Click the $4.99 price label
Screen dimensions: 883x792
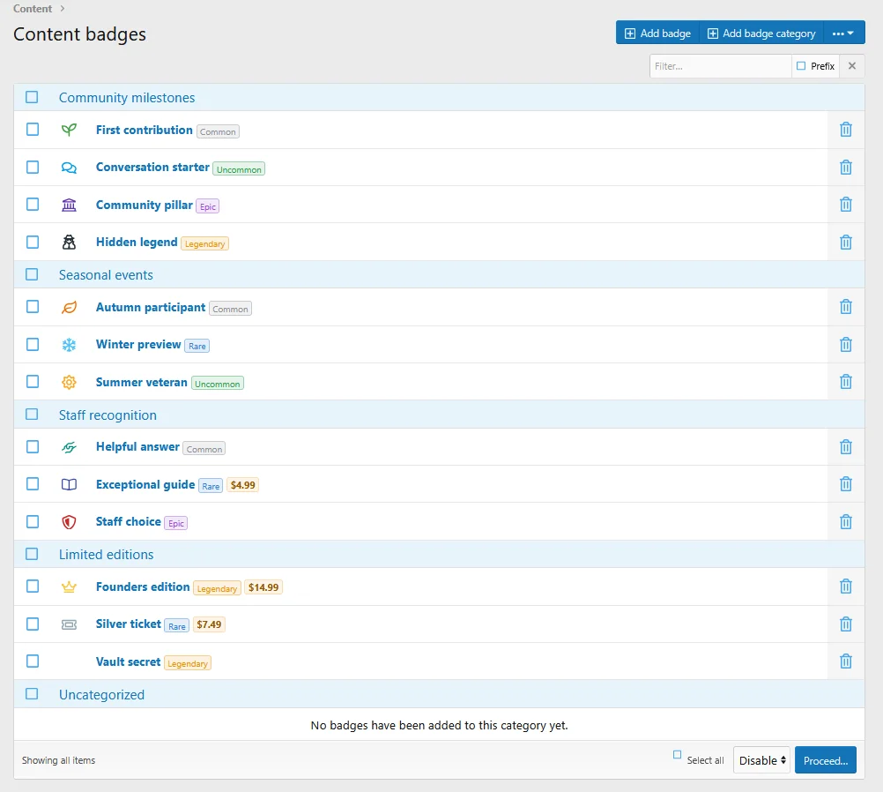coord(242,485)
